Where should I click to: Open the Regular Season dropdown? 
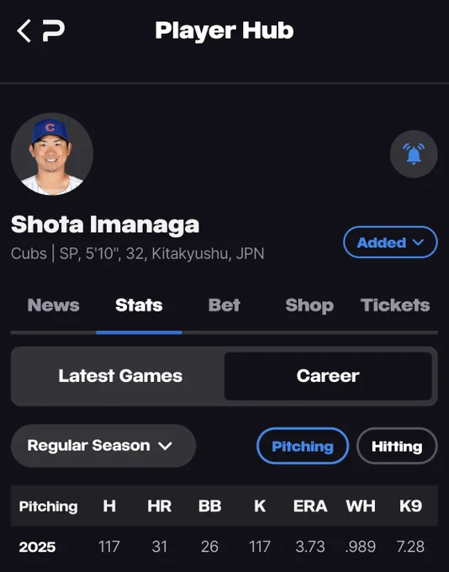point(103,446)
